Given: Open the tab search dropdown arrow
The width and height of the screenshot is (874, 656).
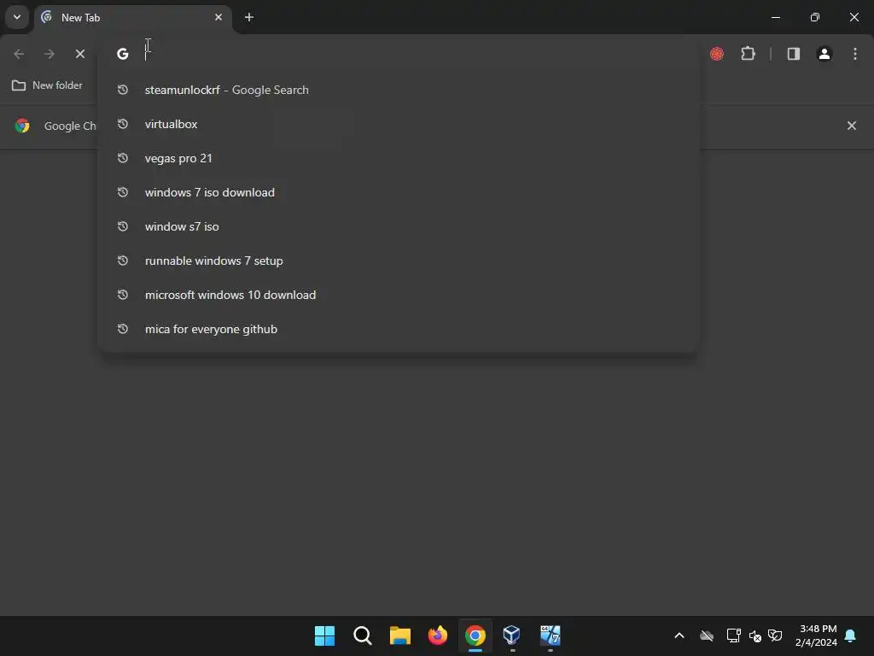Looking at the screenshot, I should (17, 17).
